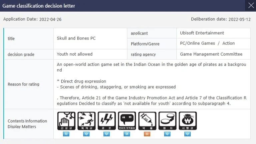Screen dimensions: 256x144
Task: Click the Deliberation date 2022-05-12 text
Action: point(222,19)
